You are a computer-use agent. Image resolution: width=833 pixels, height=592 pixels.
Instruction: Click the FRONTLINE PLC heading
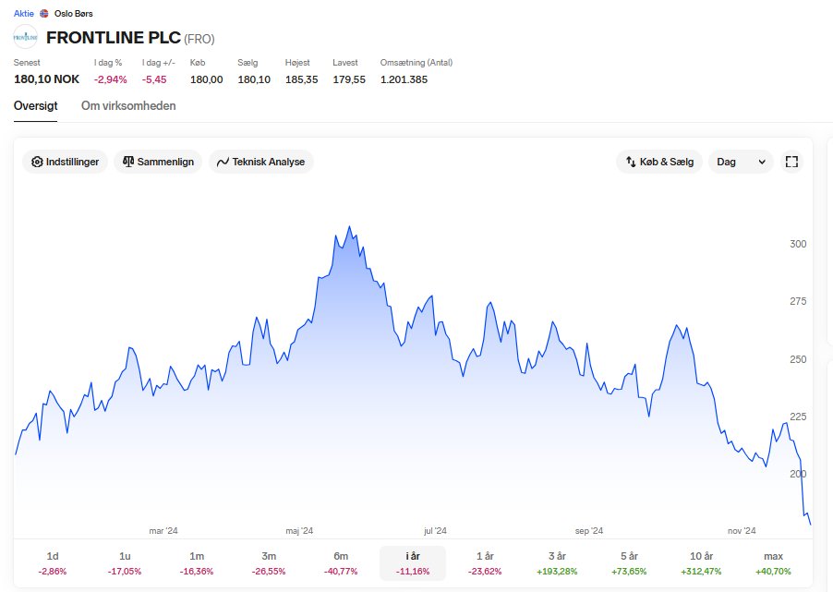[114, 38]
